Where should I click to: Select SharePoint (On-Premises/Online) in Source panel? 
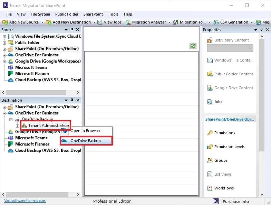[x=47, y=49]
